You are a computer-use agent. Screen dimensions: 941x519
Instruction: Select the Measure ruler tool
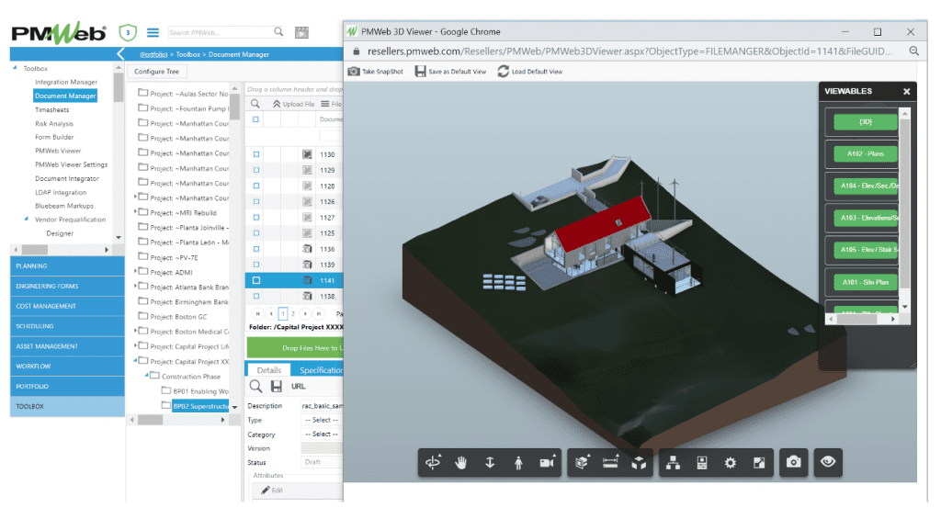click(610, 463)
